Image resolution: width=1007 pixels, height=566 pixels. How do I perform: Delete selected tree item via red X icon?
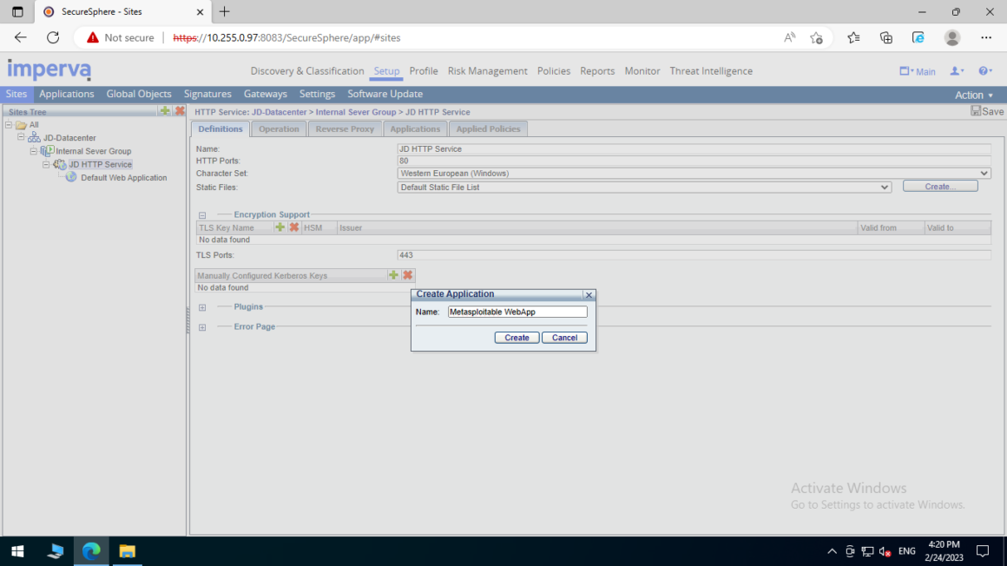click(180, 111)
